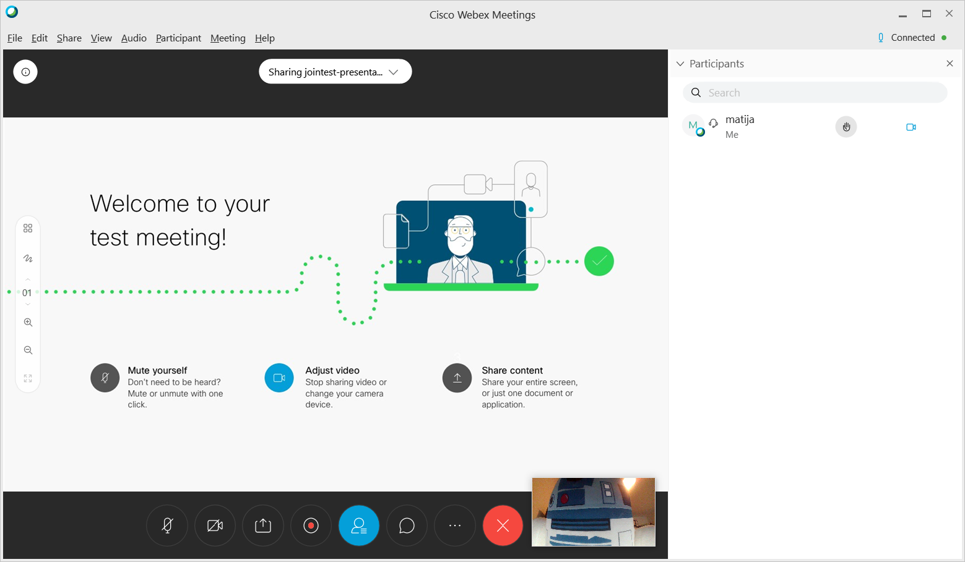The image size is (965, 562).
Task: Open the File menu
Action: 15,38
